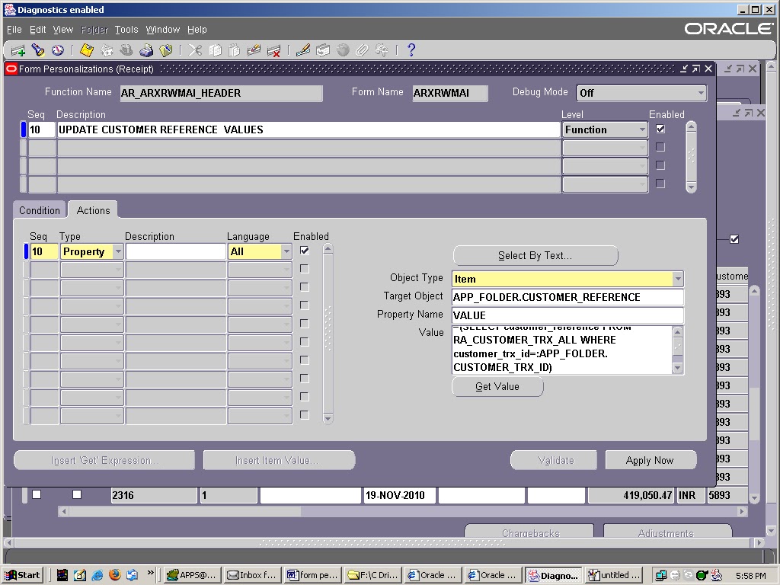Click the Copy toolbar icon
The width and height of the screenshot is (780, 585).
215,50
